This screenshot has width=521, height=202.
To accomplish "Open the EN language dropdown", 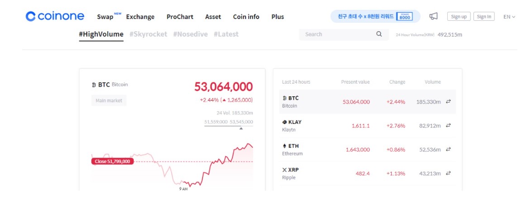I will [x=509, y=17].
